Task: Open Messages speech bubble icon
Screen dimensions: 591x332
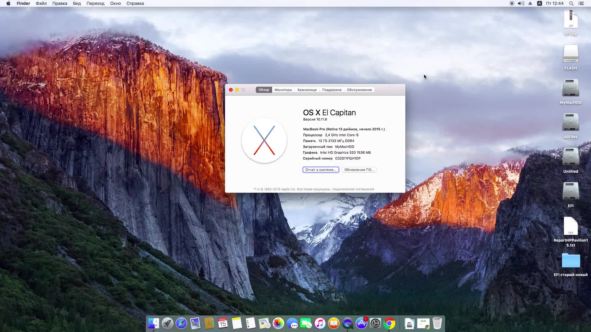Action: [x=292, y=323]
